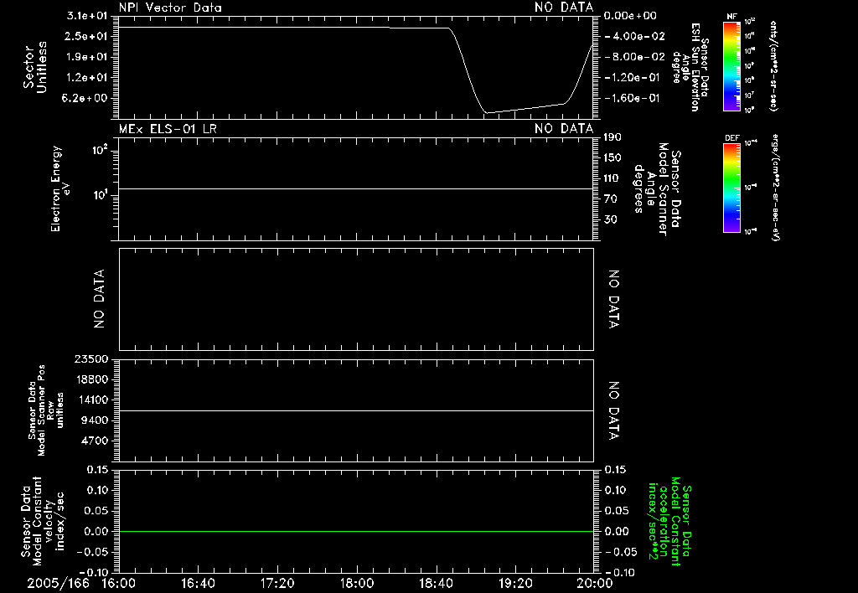Image resolution: width=858 pixels, height=593 pixels.
Task: Click the 150 scanner angle tick
Action: pos(612,157)
